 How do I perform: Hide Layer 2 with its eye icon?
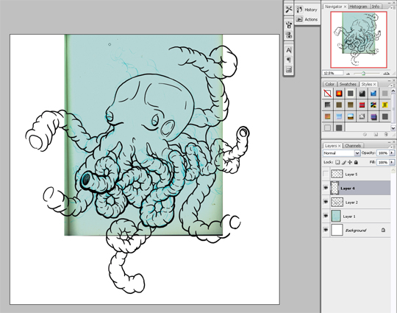click(326, 202)
